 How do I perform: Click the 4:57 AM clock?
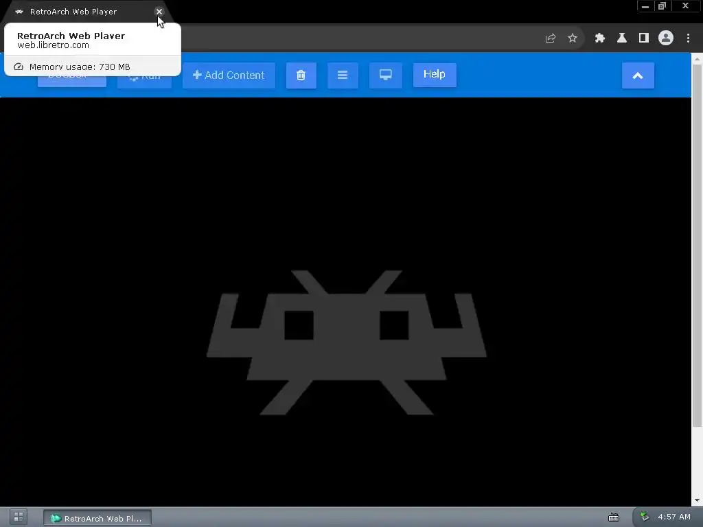(x=674, y=517)
